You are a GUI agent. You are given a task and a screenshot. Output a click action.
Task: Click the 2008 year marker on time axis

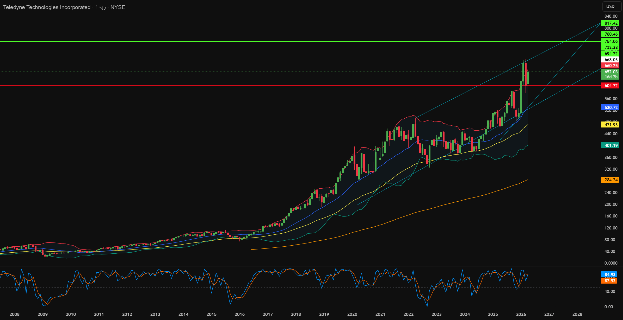pyautogui.click(x=15, y=314)
